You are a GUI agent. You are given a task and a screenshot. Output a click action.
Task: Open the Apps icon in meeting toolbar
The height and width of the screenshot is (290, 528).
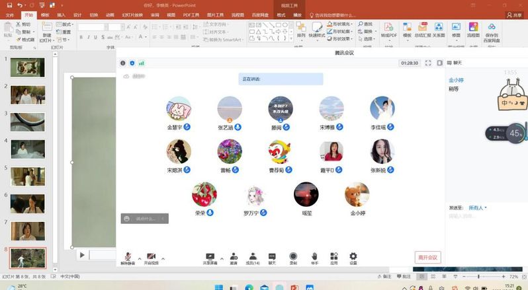click(x=334, y=256)
